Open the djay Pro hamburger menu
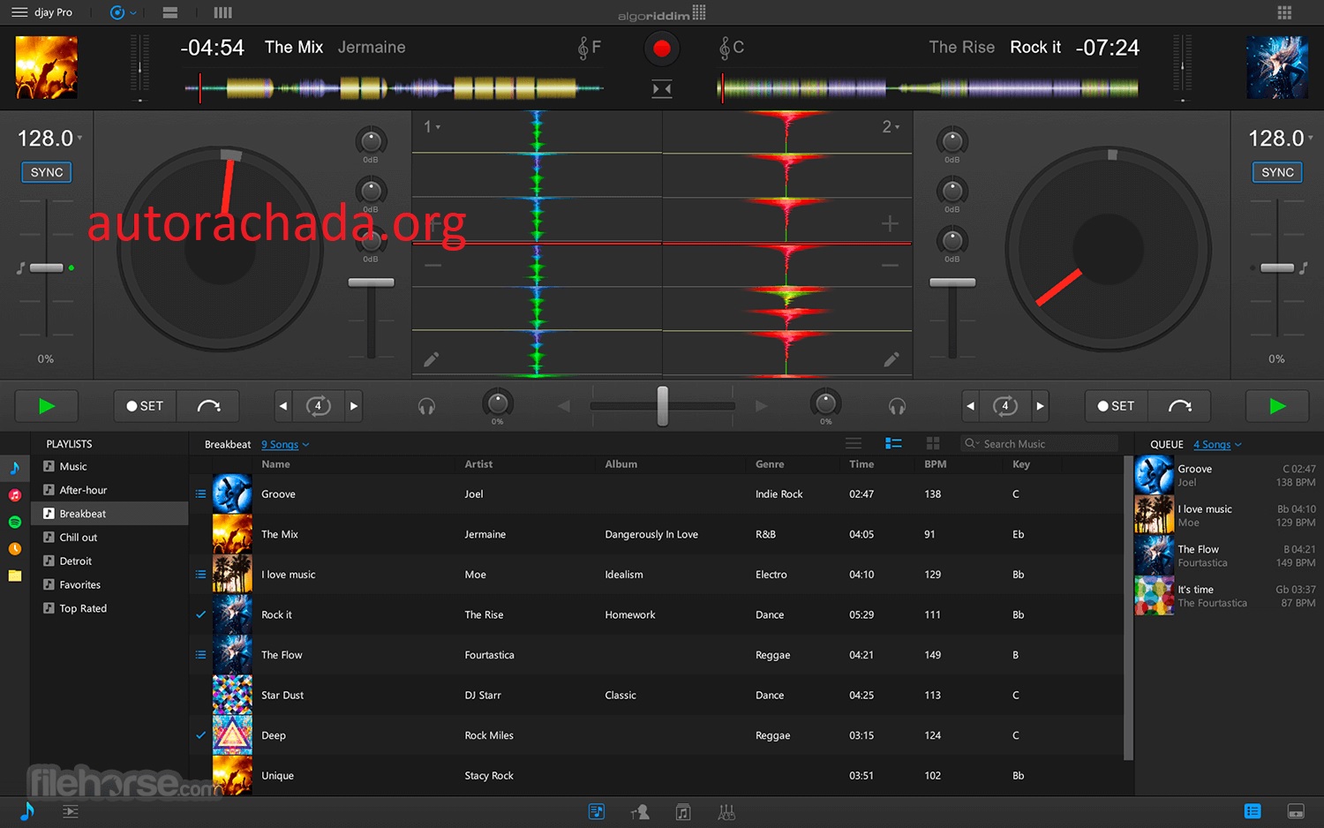Image resolution: width=1324 pixels, height=828 pixels. [19, 12]
